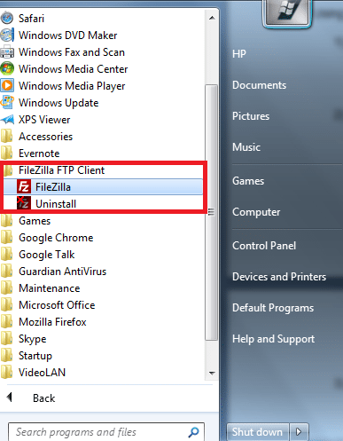Click the VideoLAN folder icon
The height and width of the screenshot is (441, 343).
pyautogui.click(x=7, y=373)
